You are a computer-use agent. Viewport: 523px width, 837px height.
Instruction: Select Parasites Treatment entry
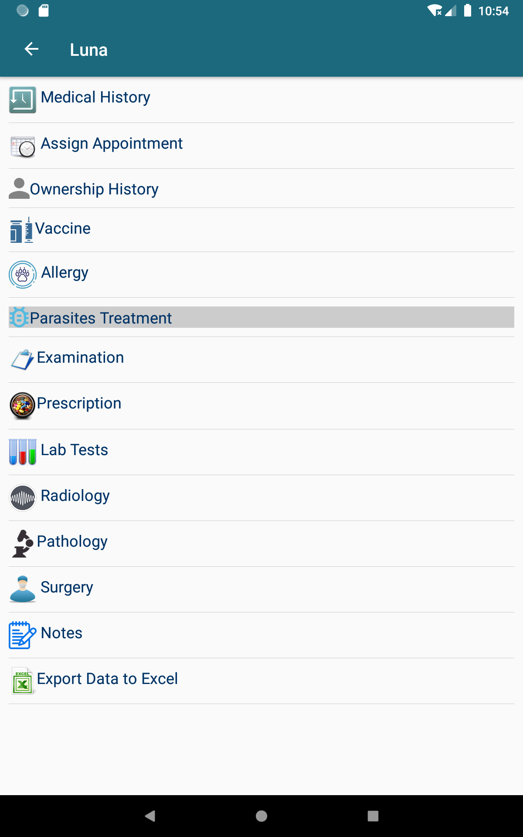click(x=101, y=318)
